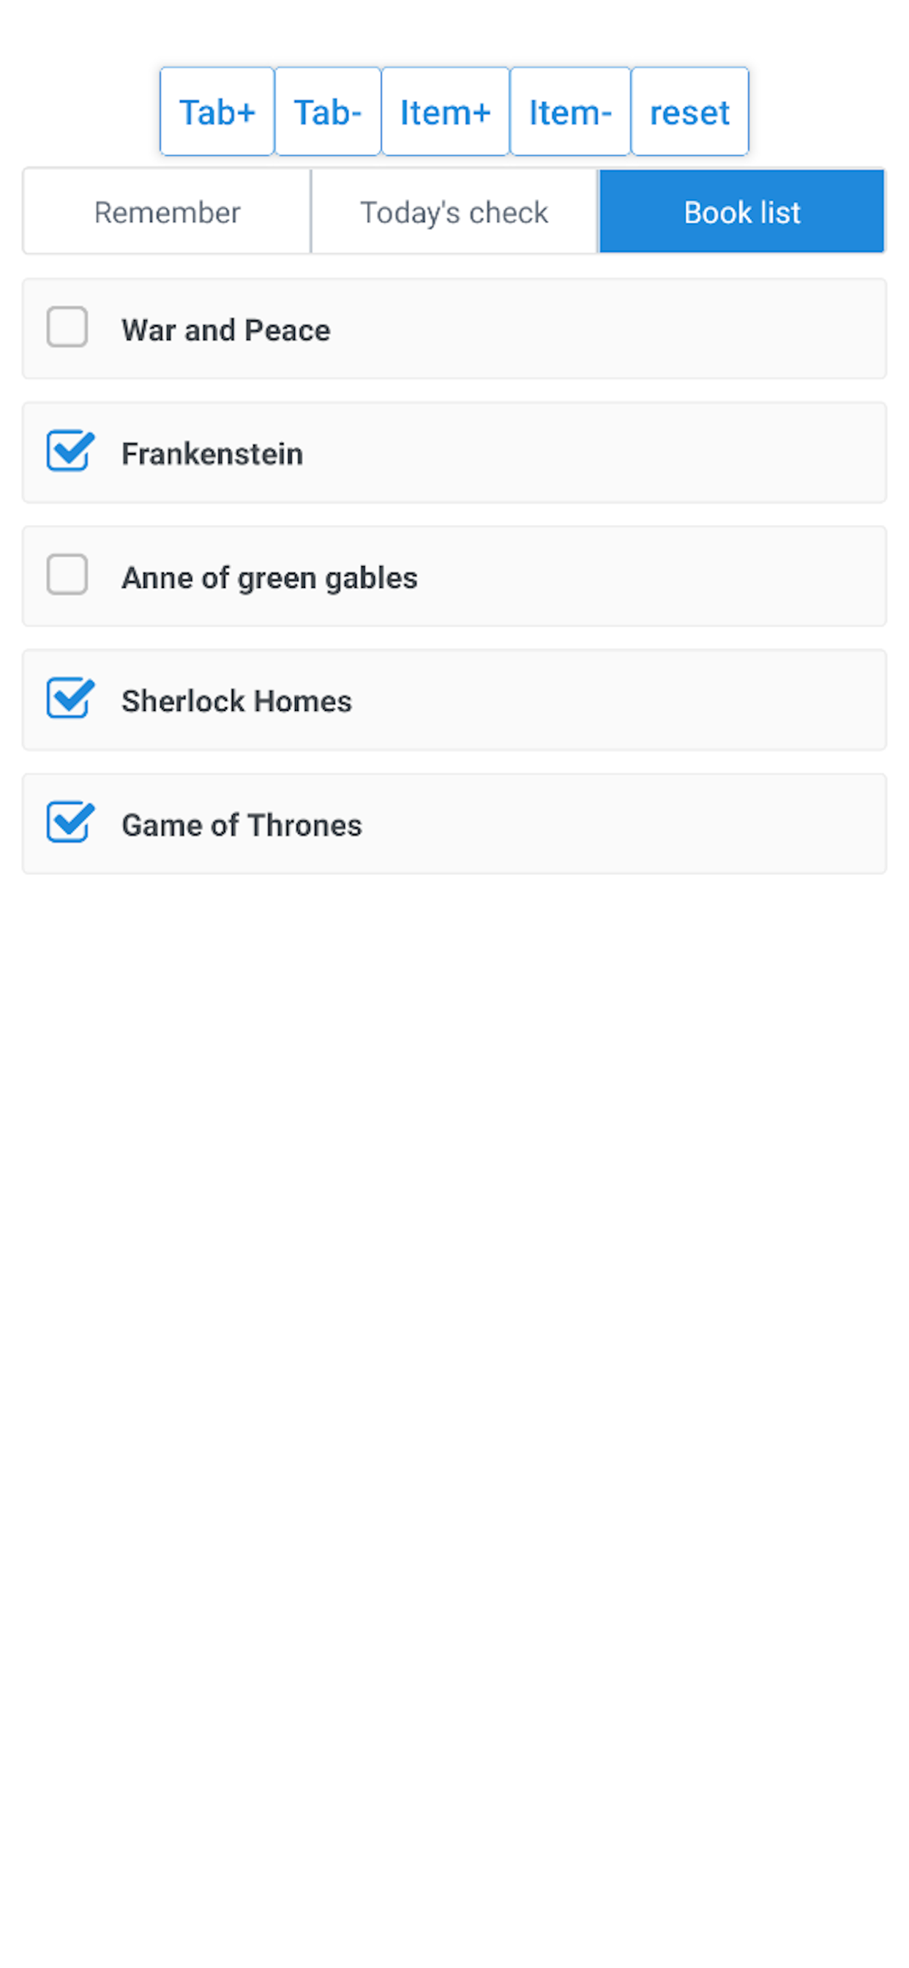Check the War and Peace checkbox
This screenshot has height=1968, width=909.
[67, 328]
